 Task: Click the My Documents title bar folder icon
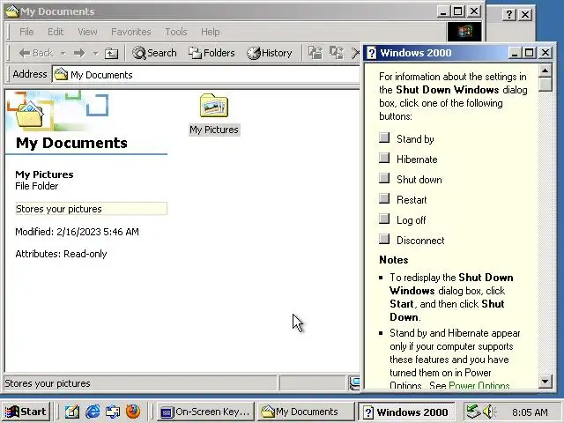(x=11, y=11)
